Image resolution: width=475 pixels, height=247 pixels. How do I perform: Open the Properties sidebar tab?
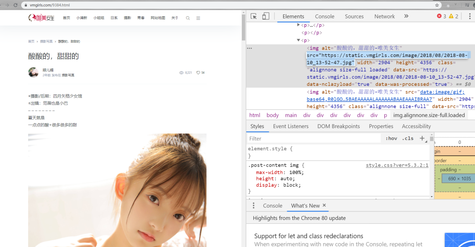[381, 126]
